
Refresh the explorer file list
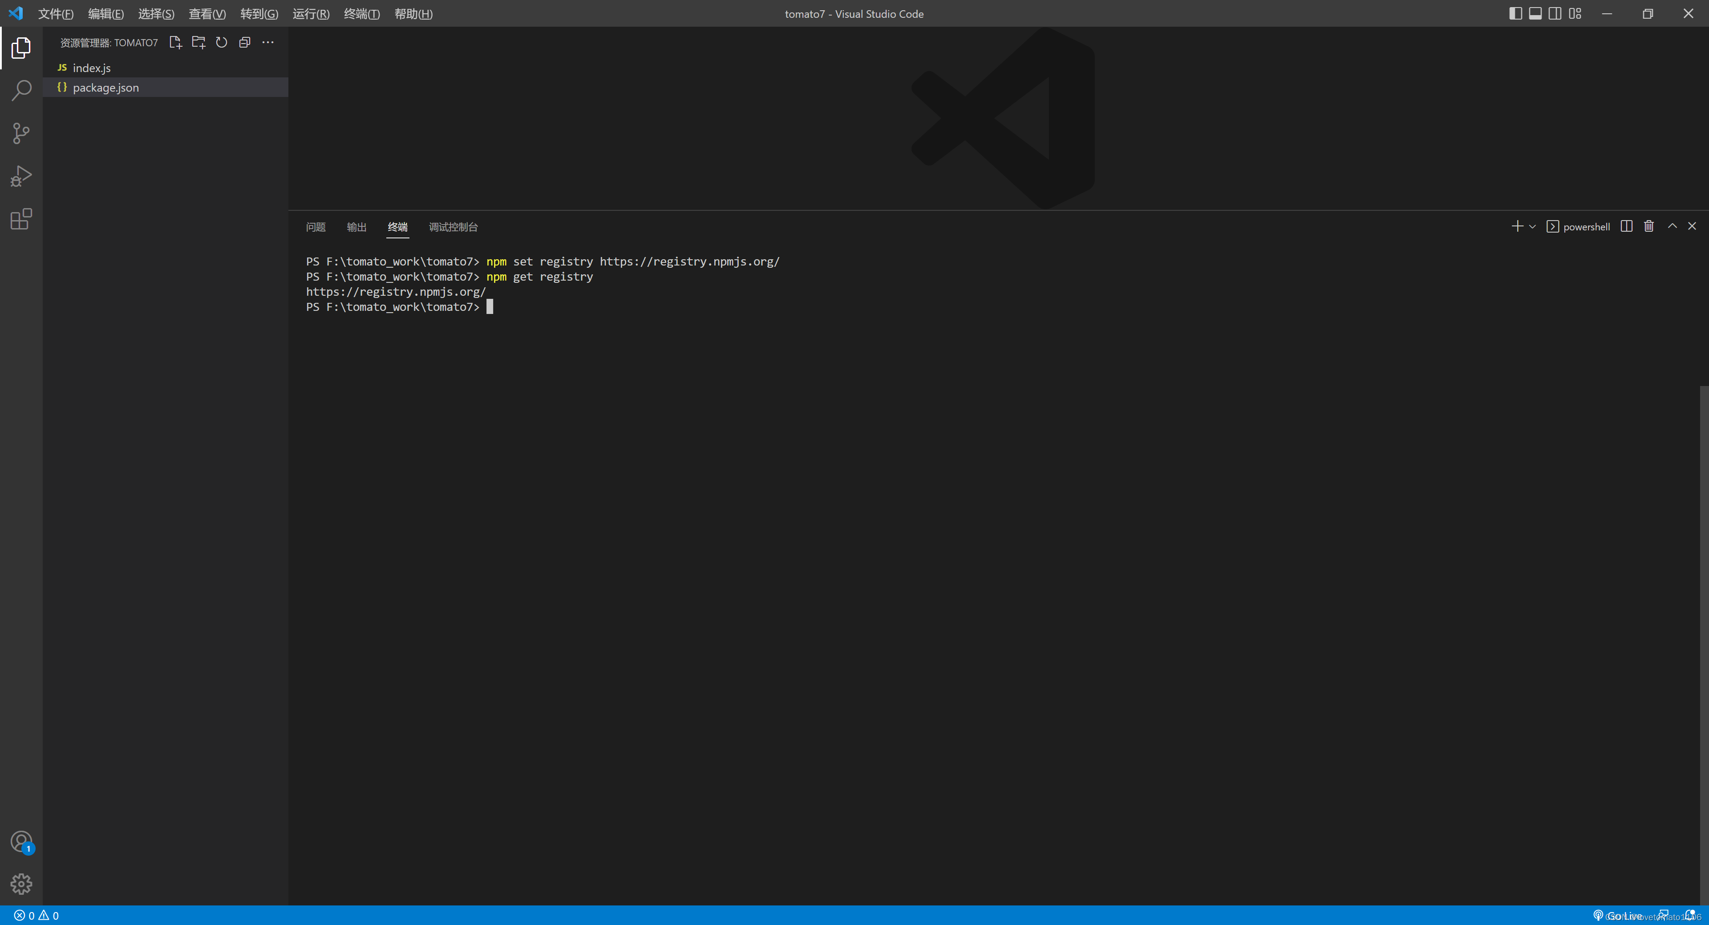[222, 42]
